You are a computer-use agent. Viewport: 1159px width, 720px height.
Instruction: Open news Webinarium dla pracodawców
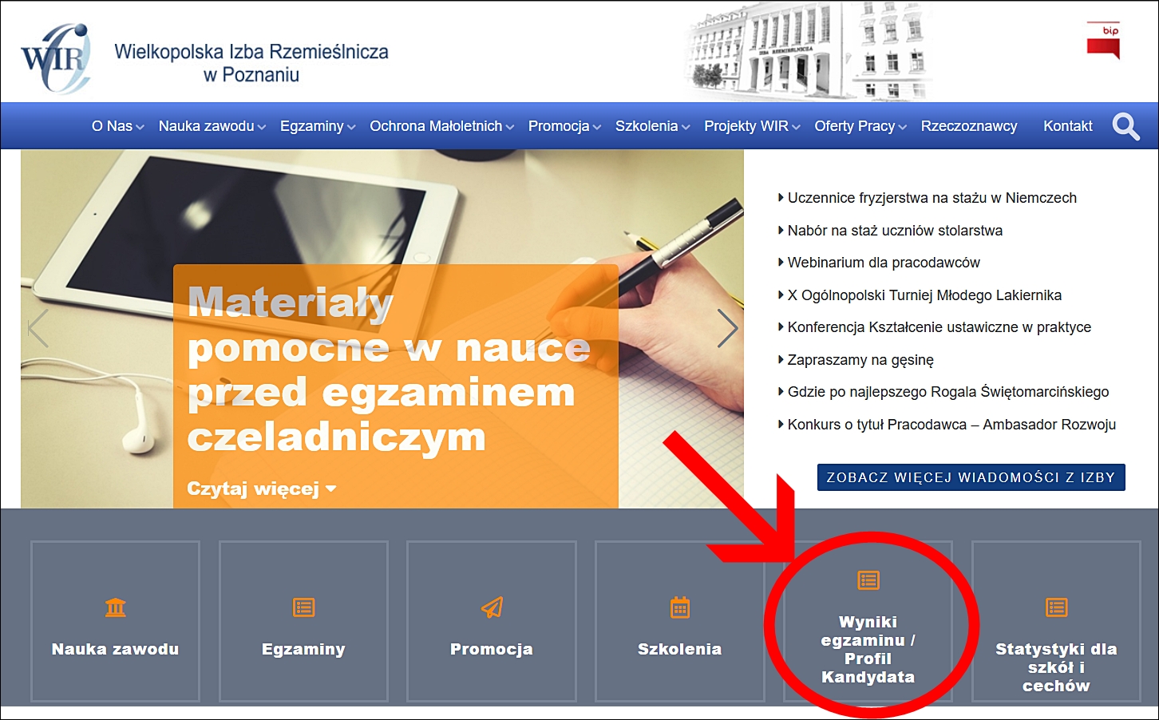pyautogui.click(x=884, y=263)
